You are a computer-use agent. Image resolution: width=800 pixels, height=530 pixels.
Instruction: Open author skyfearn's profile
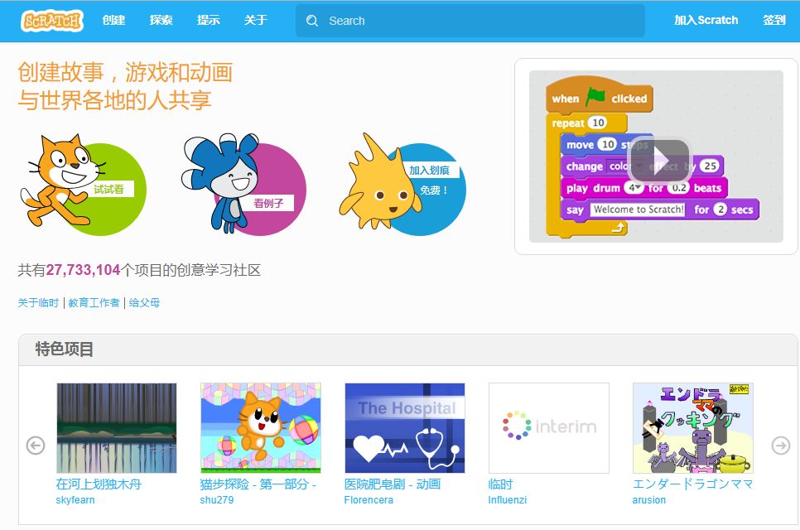[75, 500]
